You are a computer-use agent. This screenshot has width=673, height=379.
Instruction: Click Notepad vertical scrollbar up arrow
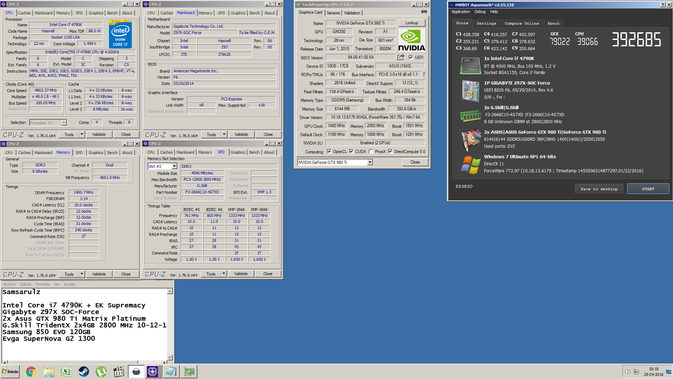click(x=170, y=291)
